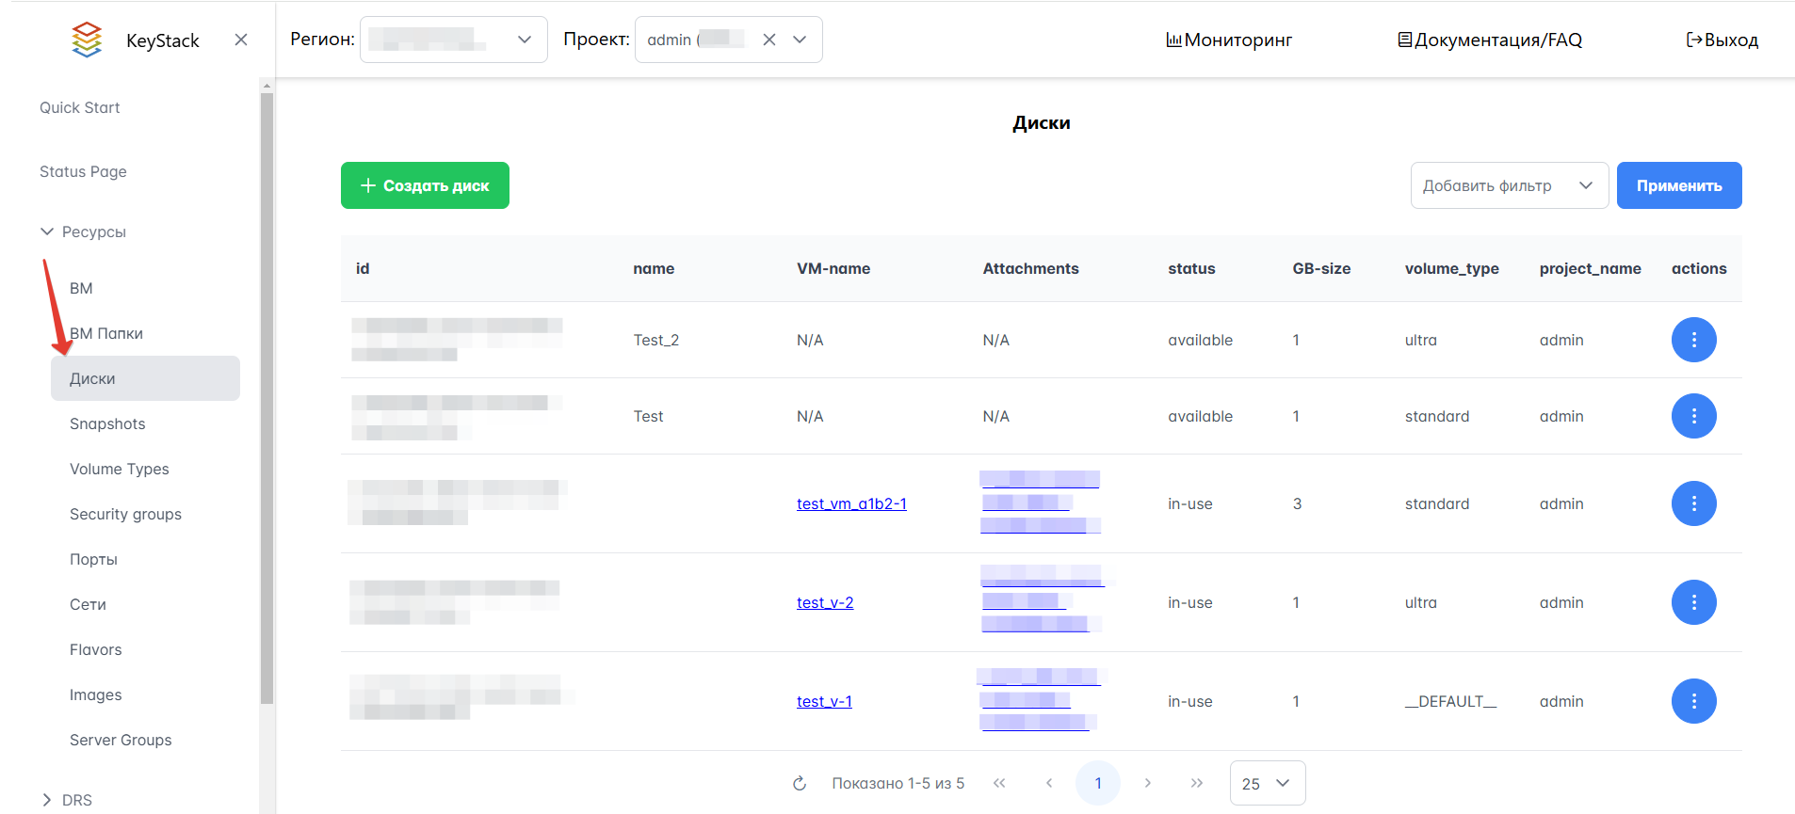Refresh the disks table
Screen dimensions: 1795x814
point(800,783)
